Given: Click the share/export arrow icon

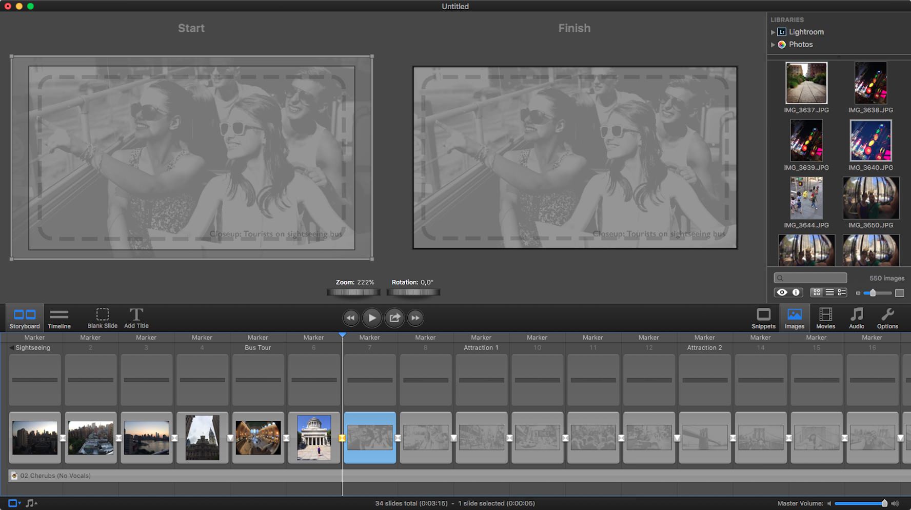Looking at the screenshot, I should [x=394, y=318].
